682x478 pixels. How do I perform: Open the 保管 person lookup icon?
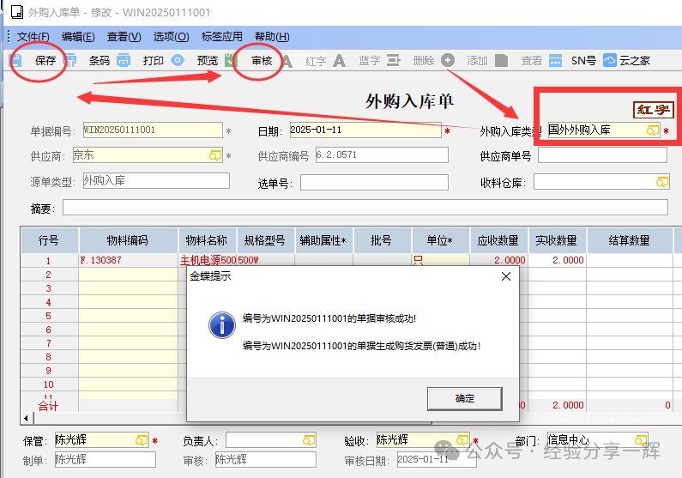click(142, 440)
